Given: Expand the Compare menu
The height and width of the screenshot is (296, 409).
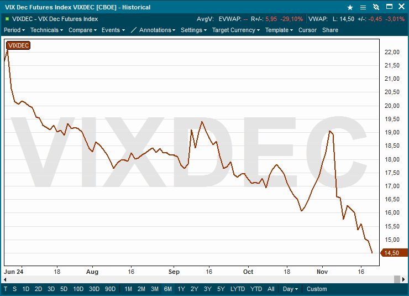Looking at the screenshot, I should tap(83, 30).
